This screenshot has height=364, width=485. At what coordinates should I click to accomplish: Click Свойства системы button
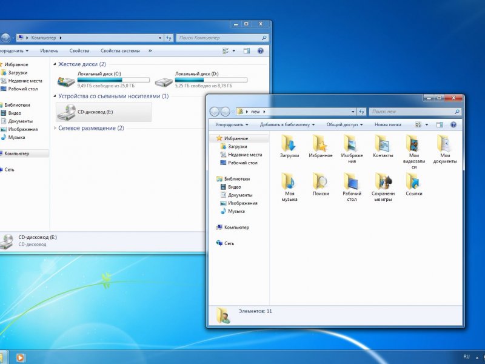(x=120, y=51)
